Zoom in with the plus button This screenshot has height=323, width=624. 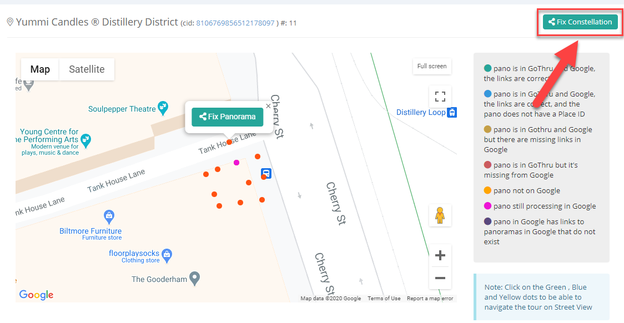tap(440, 255)
